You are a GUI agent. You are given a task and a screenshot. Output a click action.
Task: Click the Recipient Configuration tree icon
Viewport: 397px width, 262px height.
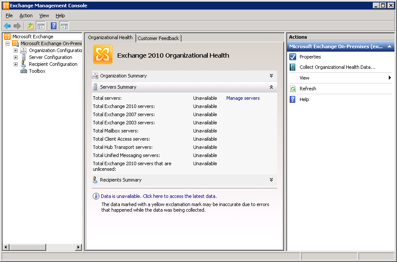pos(24,64)
